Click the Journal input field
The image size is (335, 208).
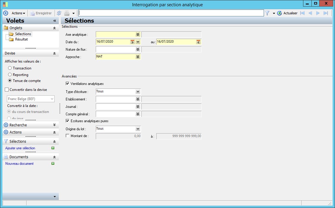pos(115,106)
